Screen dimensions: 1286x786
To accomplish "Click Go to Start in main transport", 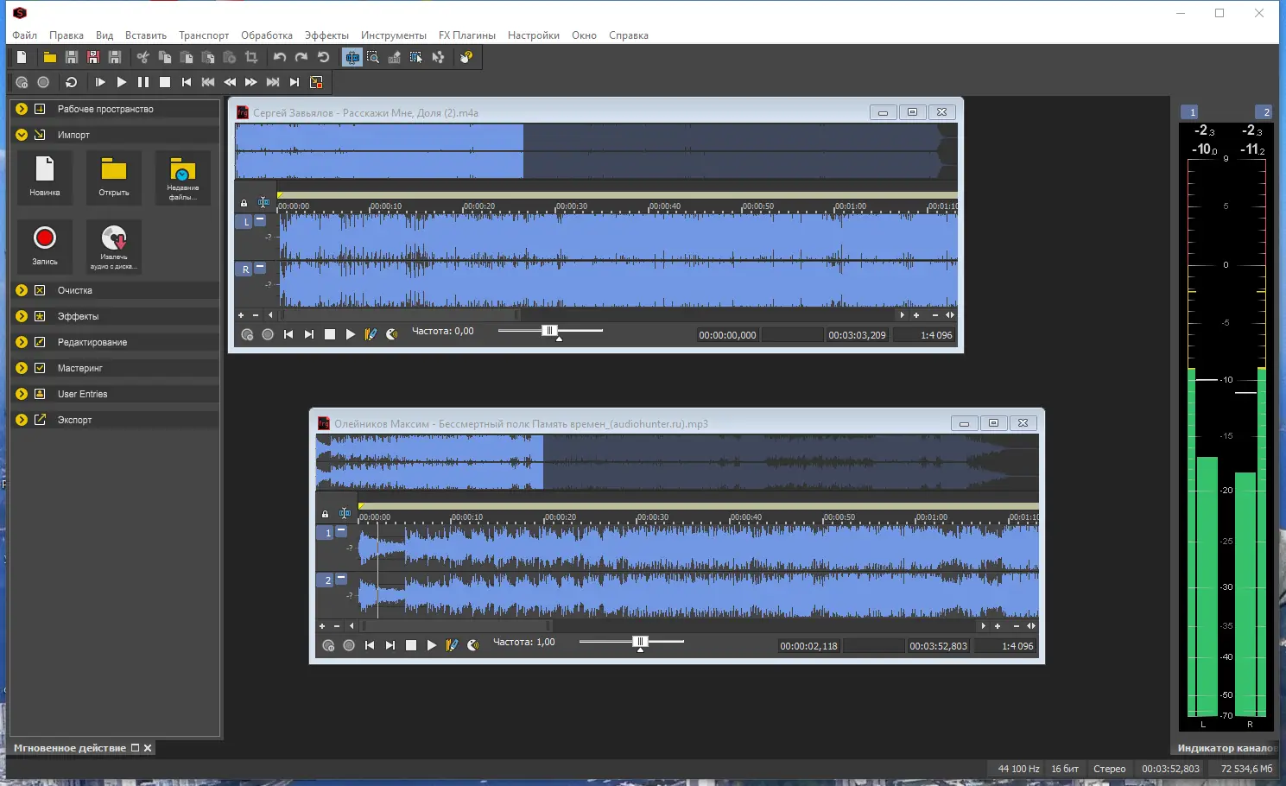I will tap(187, 82).
